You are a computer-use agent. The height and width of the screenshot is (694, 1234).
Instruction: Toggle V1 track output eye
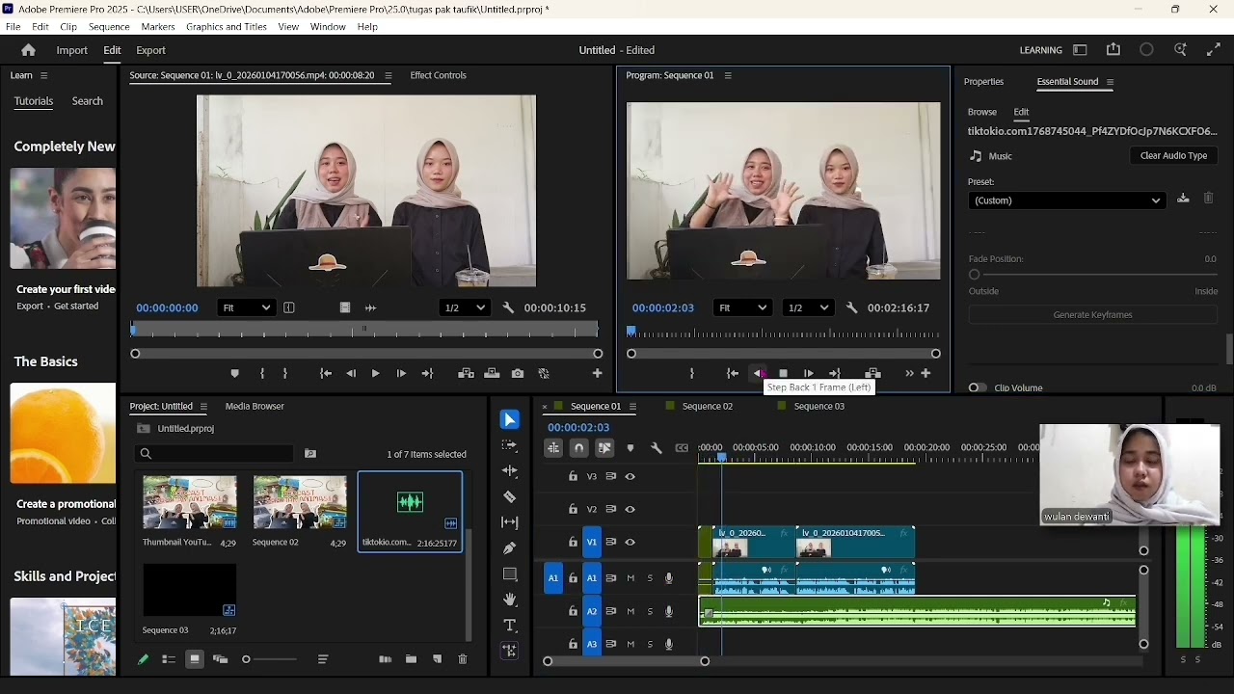630,543
